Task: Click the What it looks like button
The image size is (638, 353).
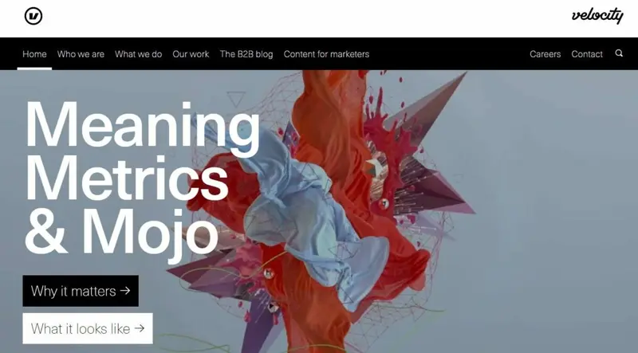Action: click(88, 328)
